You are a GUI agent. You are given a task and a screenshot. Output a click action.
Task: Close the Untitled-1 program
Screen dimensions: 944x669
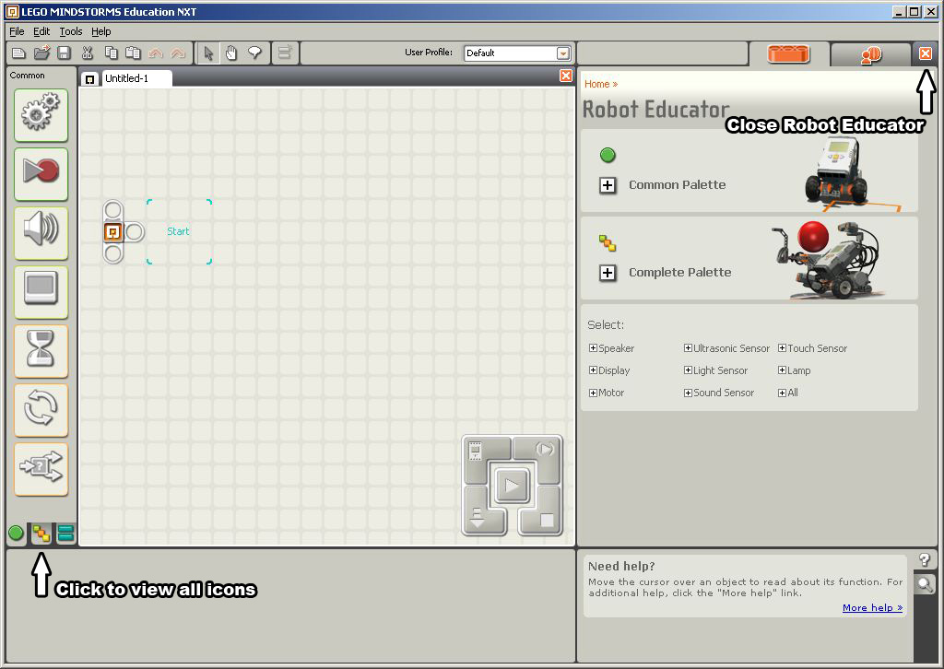tap(566, 76)
